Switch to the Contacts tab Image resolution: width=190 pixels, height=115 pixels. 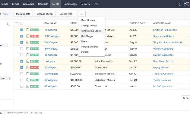click(43, 4)
